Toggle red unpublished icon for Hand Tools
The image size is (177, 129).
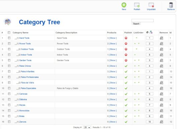pos(126,38)
